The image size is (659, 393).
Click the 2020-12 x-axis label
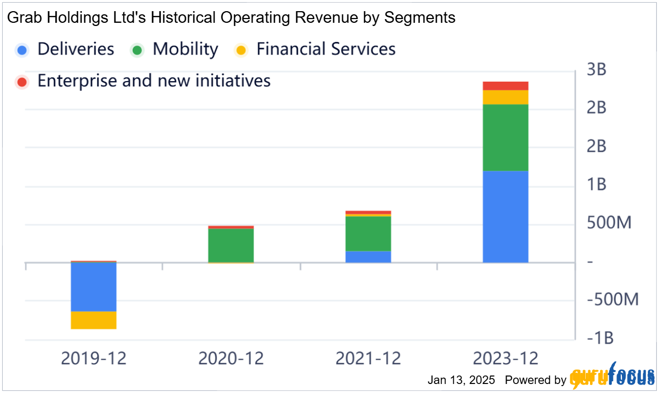(x=231, y=359)
